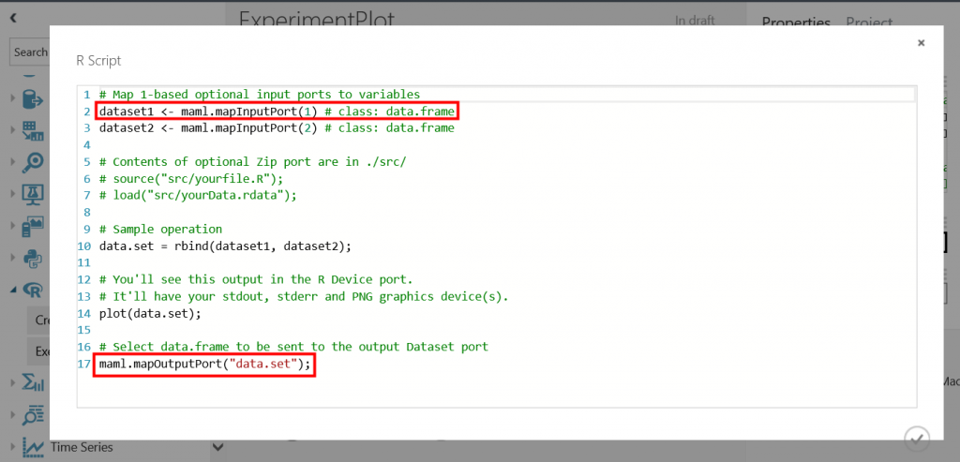Expand the Data Transformation category arrow
This screenshot has width=960, height=462.
pyautogui.click(x=13, y=129)
